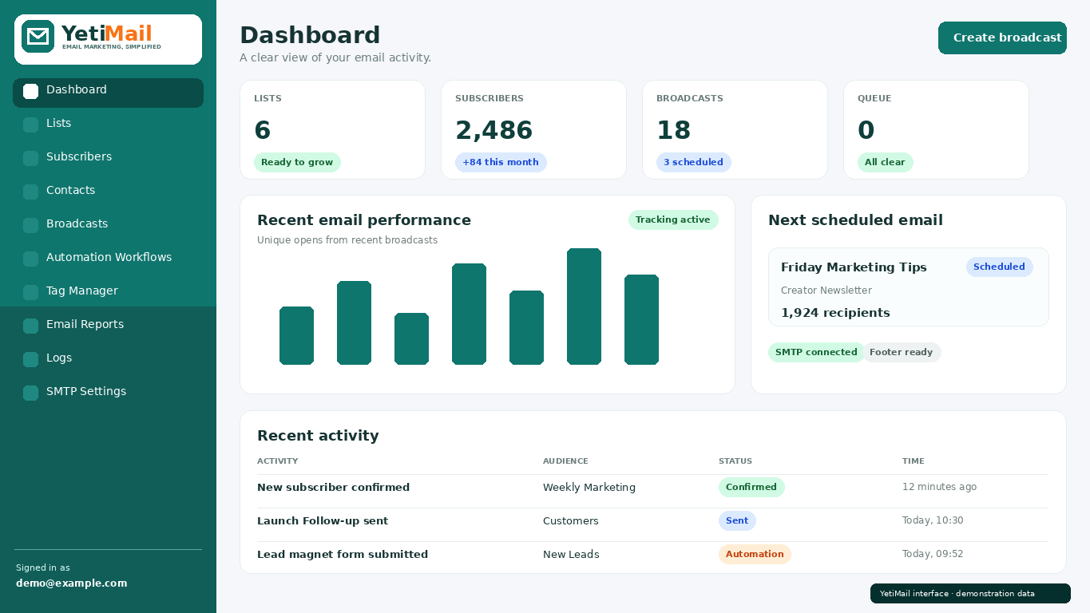This screenshot has width=1090, height=613.
Task: Click the Automation Workflows sidebar icon
Action: [x=30, y=259]
